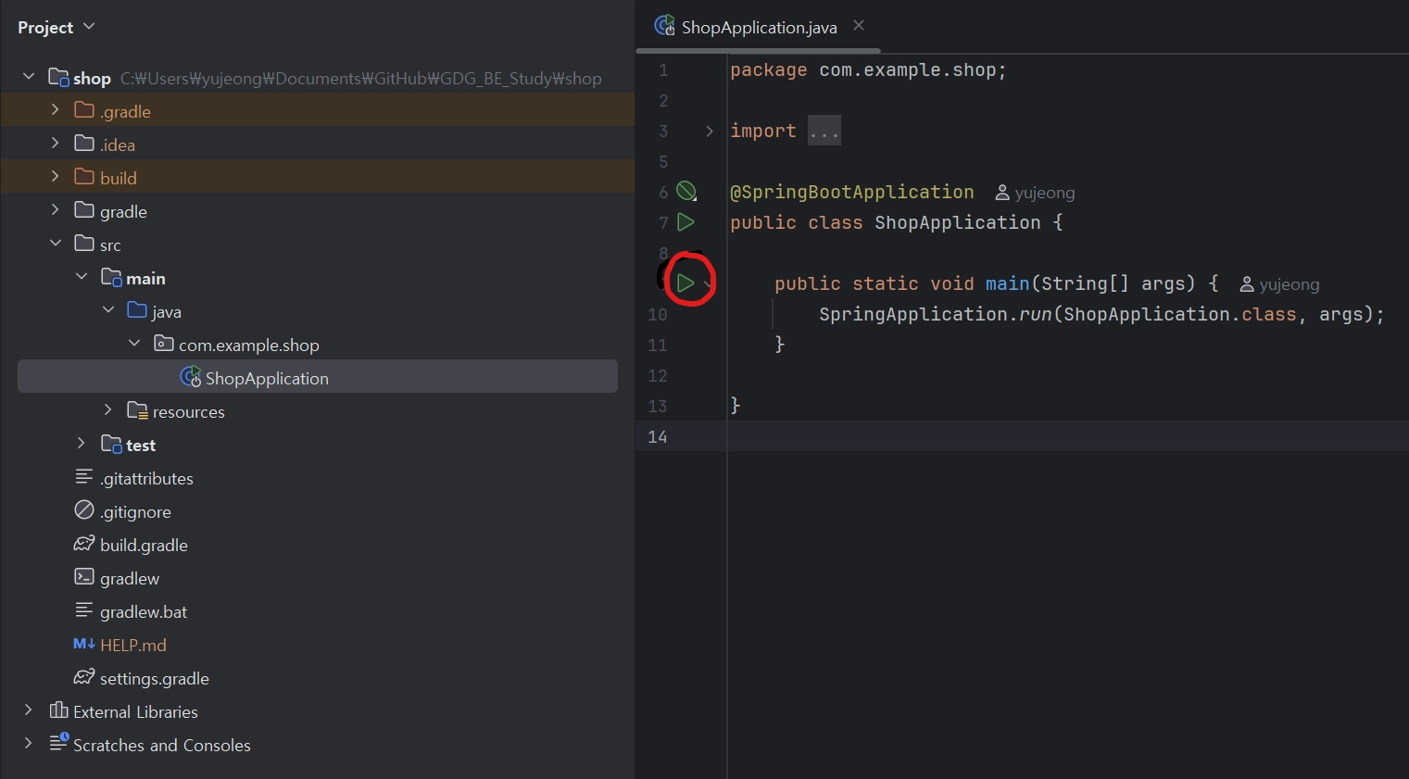Open settings.gradle in the project tree
The width and height of the screenshot is (1409, 779).
click(154, 679)
